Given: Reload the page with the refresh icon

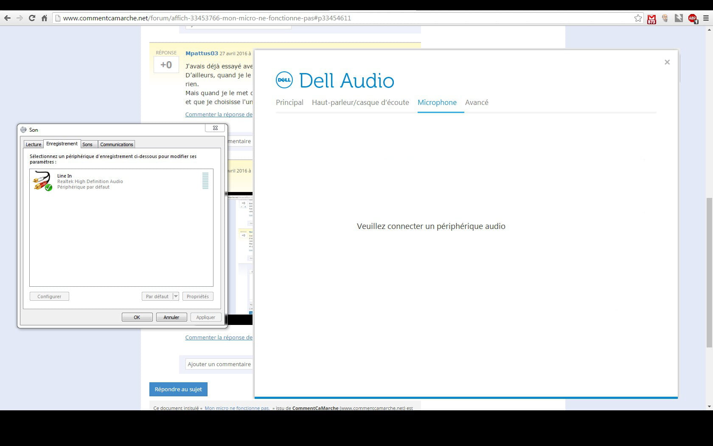Looking at the screenshot, I should coord(32,18).
